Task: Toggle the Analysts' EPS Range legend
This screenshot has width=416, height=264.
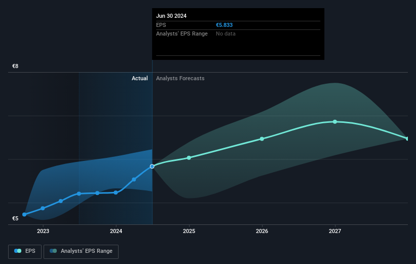Action: click(x=81, y=251)
